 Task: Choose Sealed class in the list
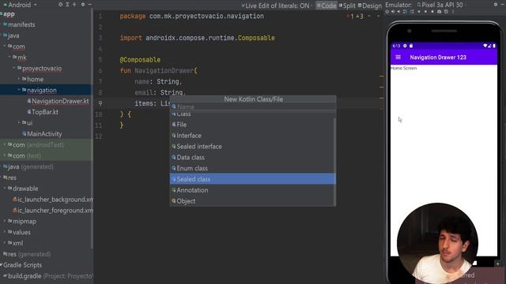point(253,179)
